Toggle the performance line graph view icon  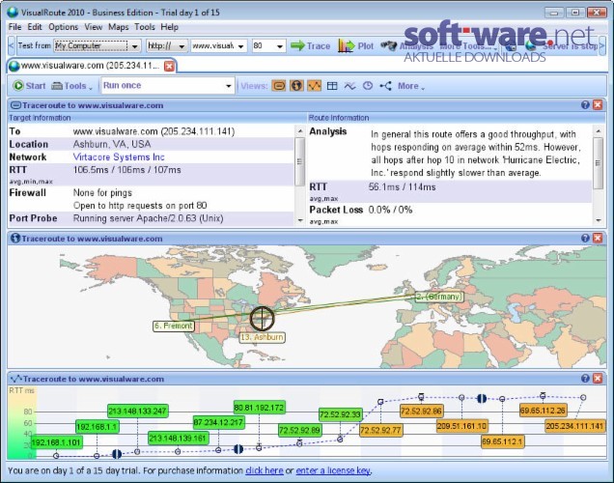coord(349,86)
